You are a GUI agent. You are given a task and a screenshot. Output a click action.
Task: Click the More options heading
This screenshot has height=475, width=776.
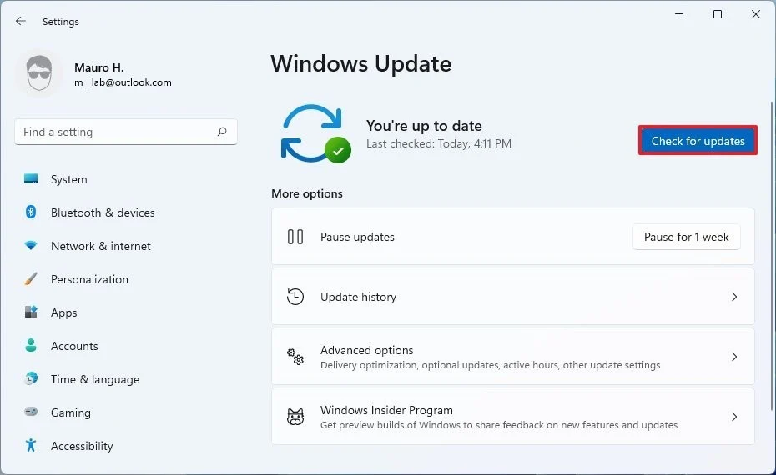(307, 193)
